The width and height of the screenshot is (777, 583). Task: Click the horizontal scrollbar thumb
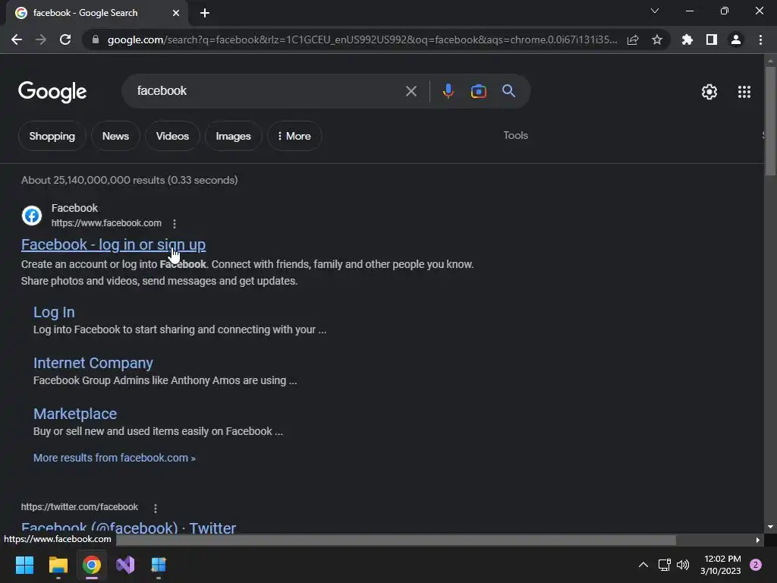tap(396, 540)
